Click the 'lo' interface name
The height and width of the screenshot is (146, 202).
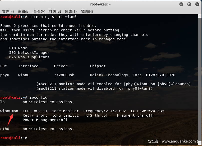[2, 102]
